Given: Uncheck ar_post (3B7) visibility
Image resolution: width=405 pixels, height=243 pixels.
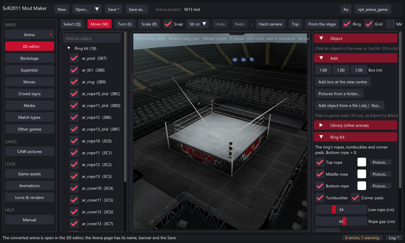Looking at the screenshot, I should [74, 58].
